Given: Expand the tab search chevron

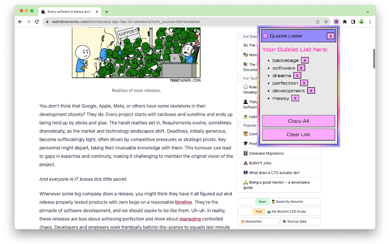Looking at the screenshot, I should (368, 11).
